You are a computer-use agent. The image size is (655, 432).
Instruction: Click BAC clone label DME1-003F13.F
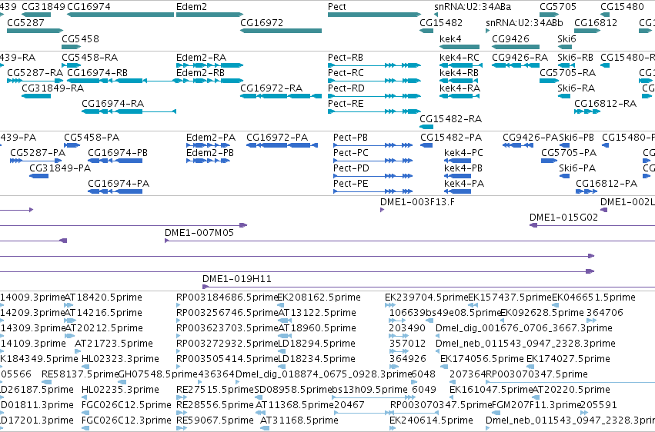(x=417, y=202)
